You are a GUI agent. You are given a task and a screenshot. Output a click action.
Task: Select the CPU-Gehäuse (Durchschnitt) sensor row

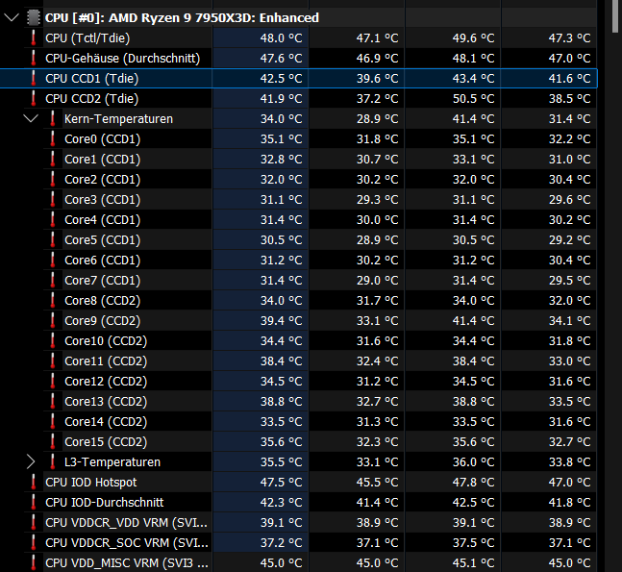coord(298,59)
